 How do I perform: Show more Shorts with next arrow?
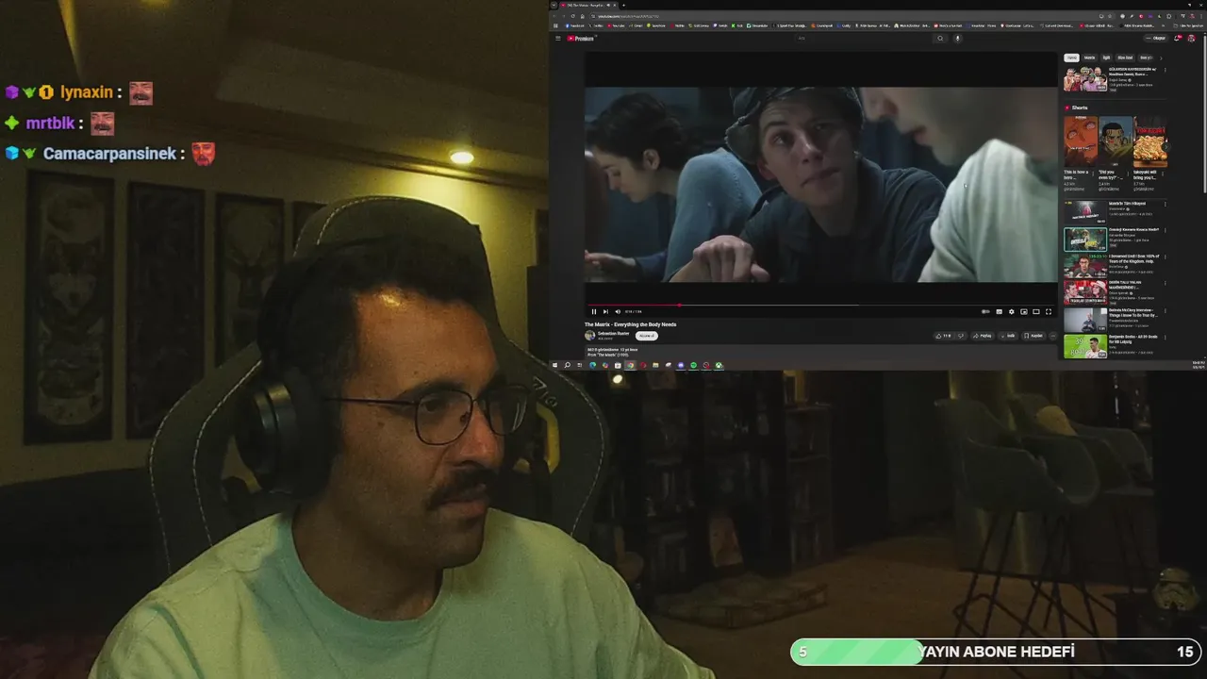click(x=1166, y=147)
